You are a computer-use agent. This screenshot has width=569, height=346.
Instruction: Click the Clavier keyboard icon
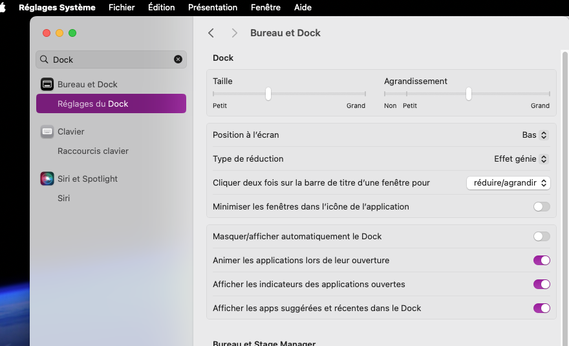coord(47,131)
